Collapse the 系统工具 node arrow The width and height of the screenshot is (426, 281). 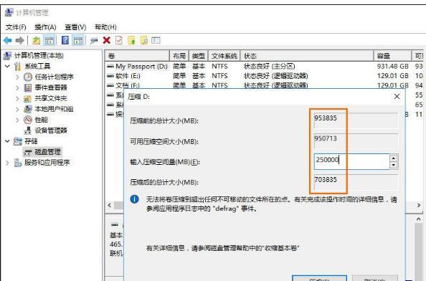8,66
